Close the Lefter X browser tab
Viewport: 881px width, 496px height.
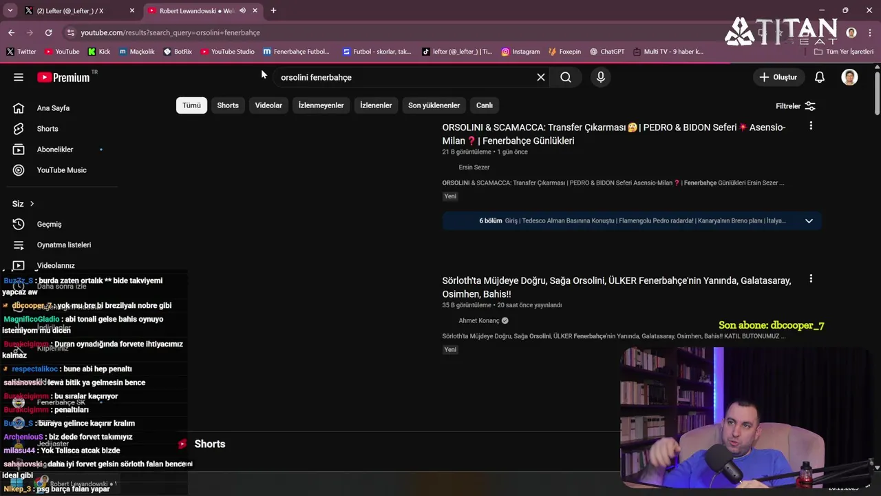(132, 10)
